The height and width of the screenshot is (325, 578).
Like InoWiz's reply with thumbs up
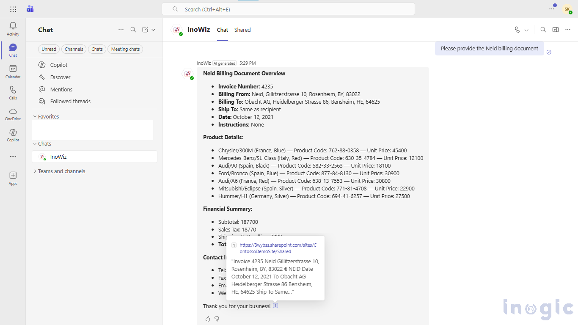click(x=208, y=319)
